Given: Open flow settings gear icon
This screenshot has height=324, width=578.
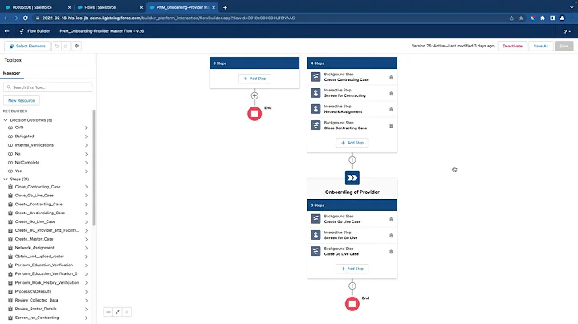Looking at the screenshot, I should 77,46.
